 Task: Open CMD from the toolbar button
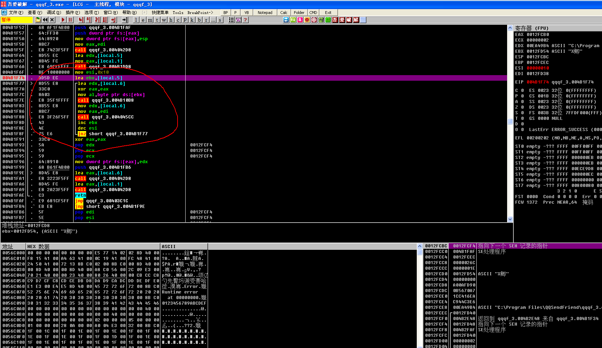pyautogui.click(x=313, y=13)
